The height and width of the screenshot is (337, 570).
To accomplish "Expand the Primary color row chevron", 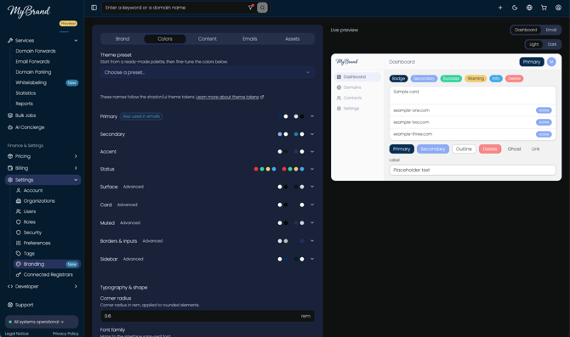I will [x=312, y=116].
